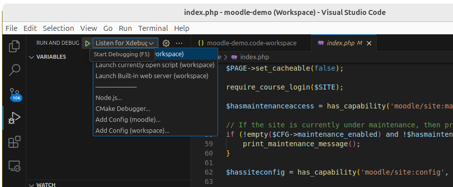Switch to moodle-demo.code-workspace tab
Viewport: 453px width, 187px height.
point(251,43)
